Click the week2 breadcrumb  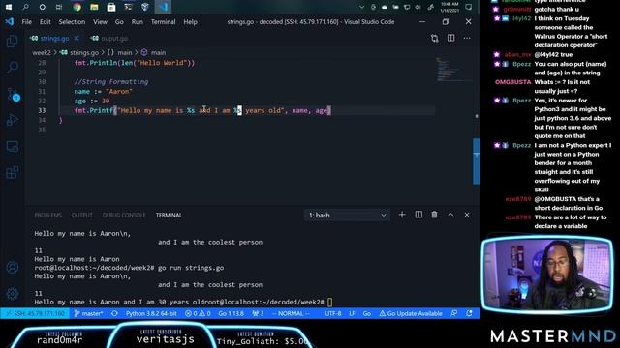point(42,52)
